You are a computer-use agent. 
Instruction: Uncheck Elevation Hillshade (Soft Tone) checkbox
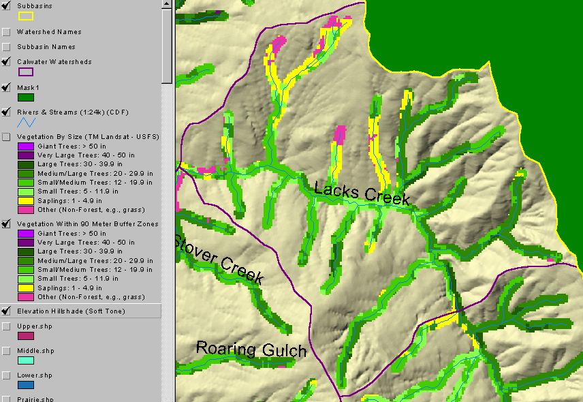pyautogui.click(x=6, y=311)
